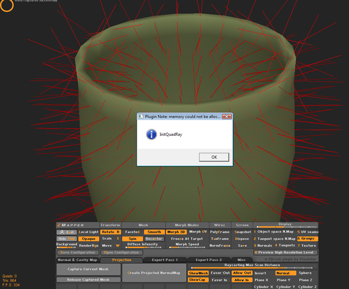Open the Snapshot function under Screen
Viewport: 349px width, 289px height.
[243, 232]
